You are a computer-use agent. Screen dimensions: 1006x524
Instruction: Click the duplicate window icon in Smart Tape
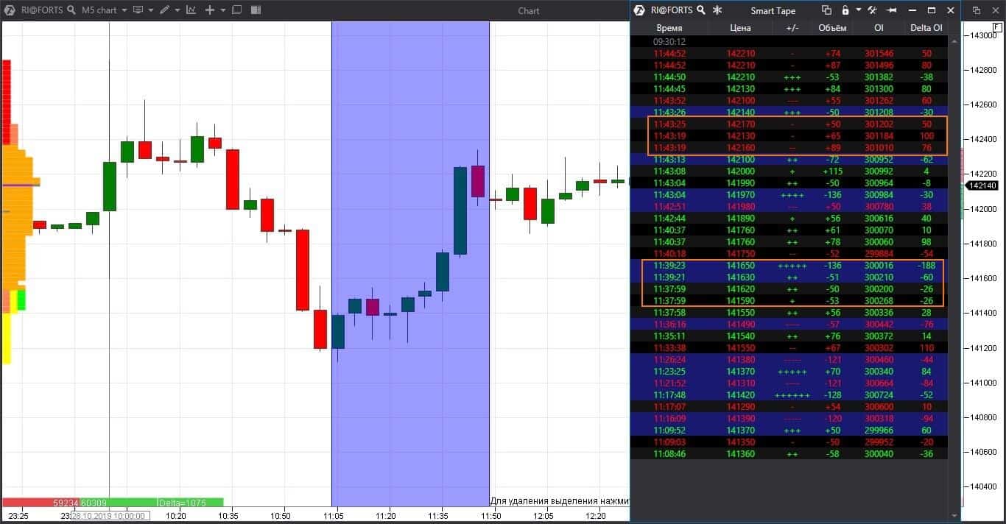(x=826, y=10)
